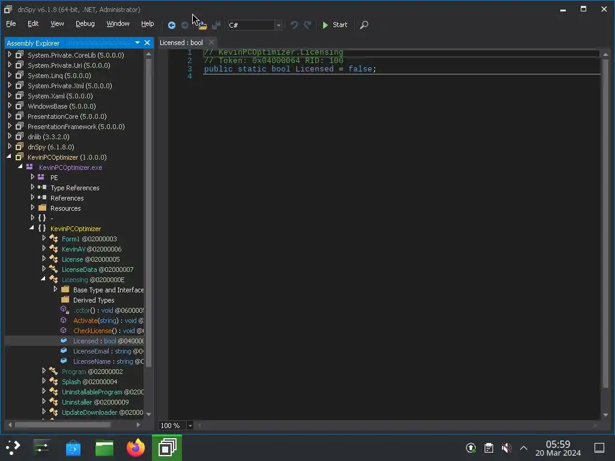Select the LicenseEmail field
Screen dimensions: 615x461
point(108,351)
